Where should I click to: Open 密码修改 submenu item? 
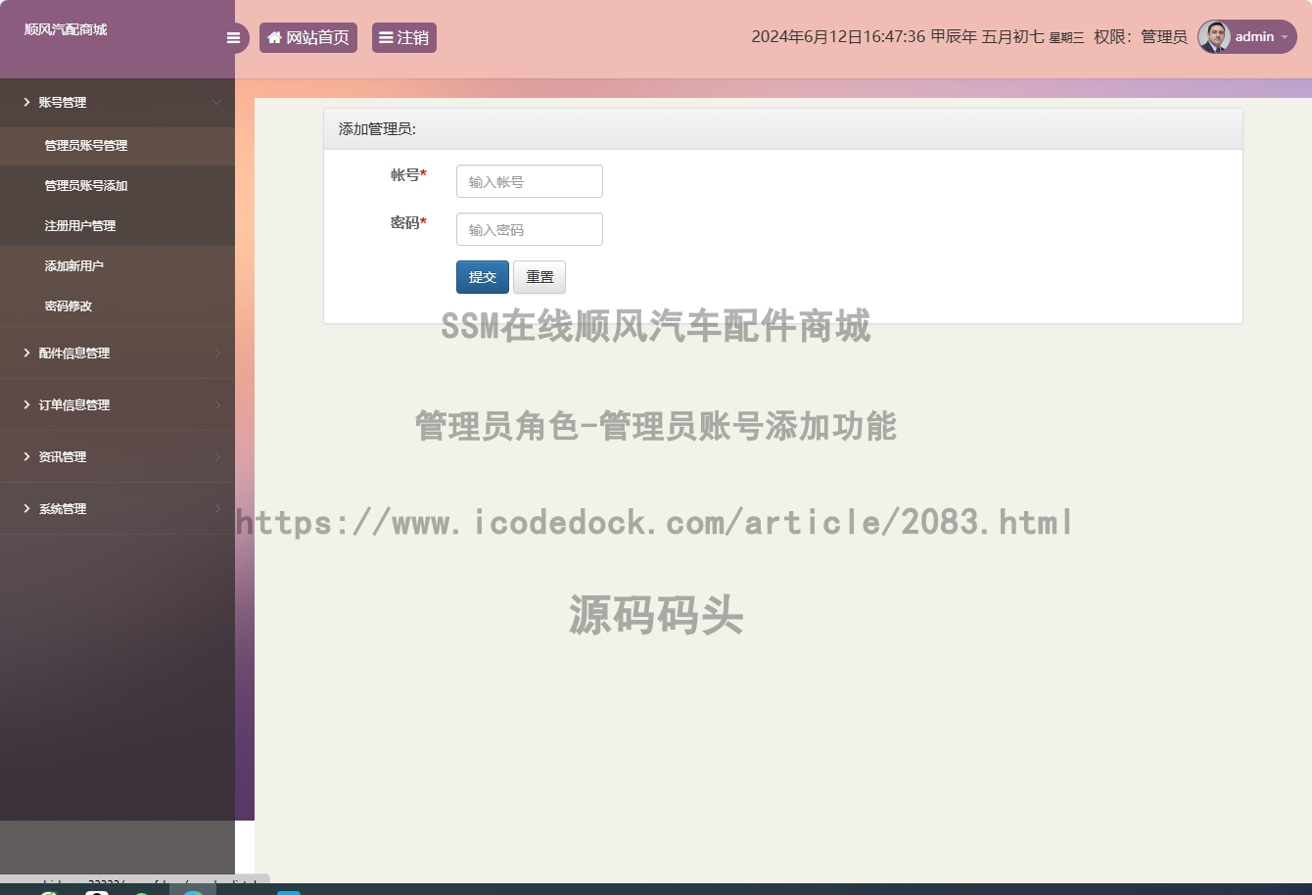point(117,306)
